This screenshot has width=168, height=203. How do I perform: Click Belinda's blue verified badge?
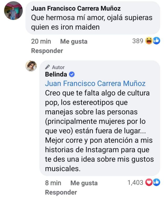pyautogui.click(x=72, y=74)
